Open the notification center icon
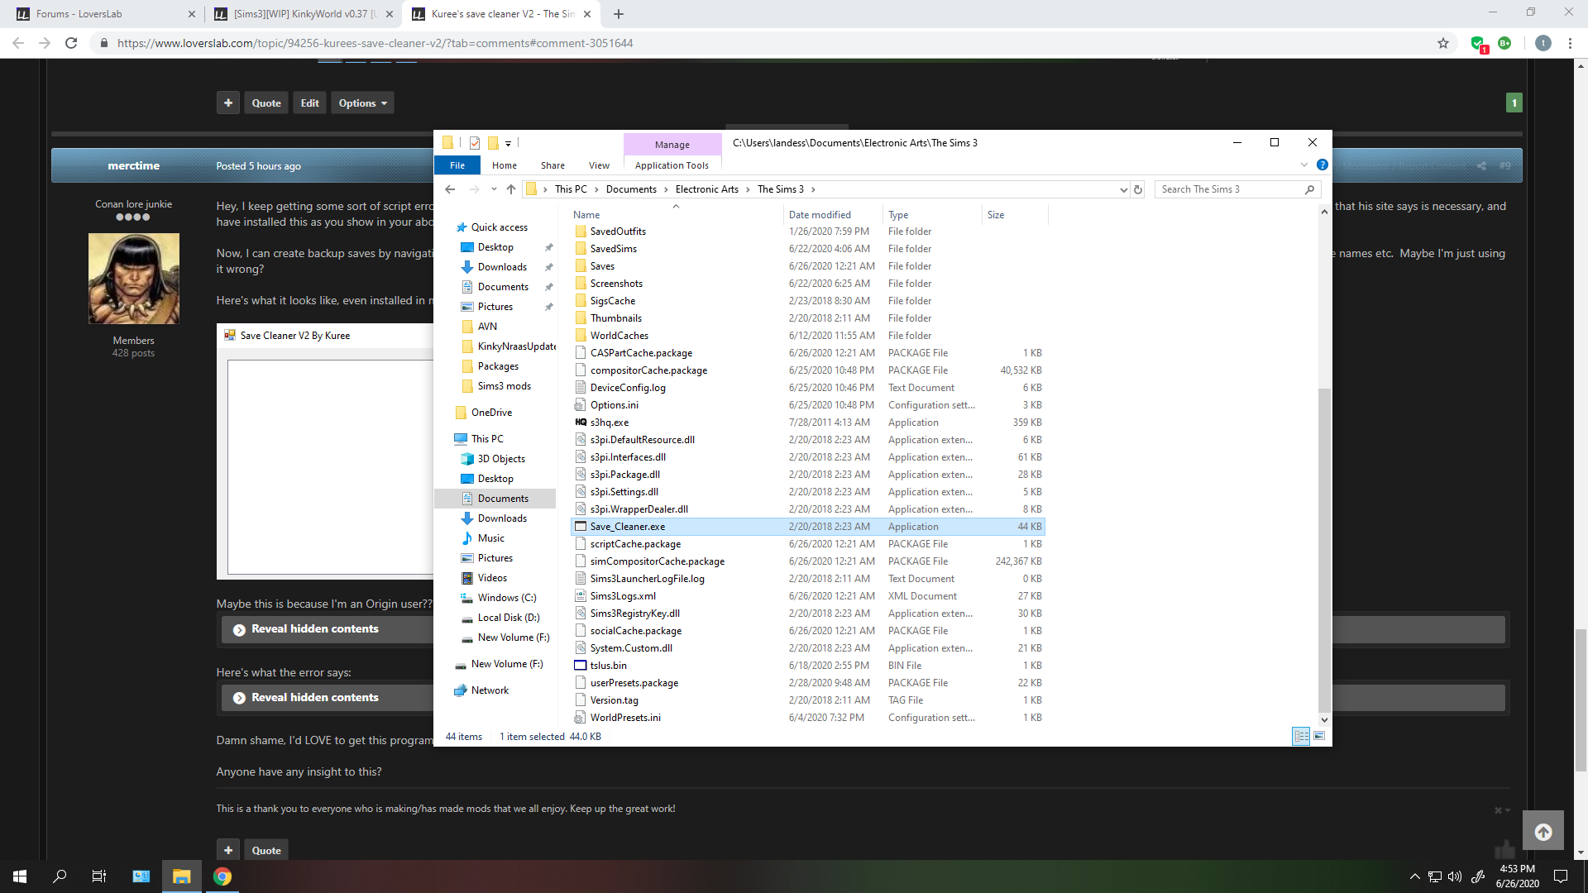Screen dimensions: 1588x893 pyautogui.click(x=1561, y=876)
